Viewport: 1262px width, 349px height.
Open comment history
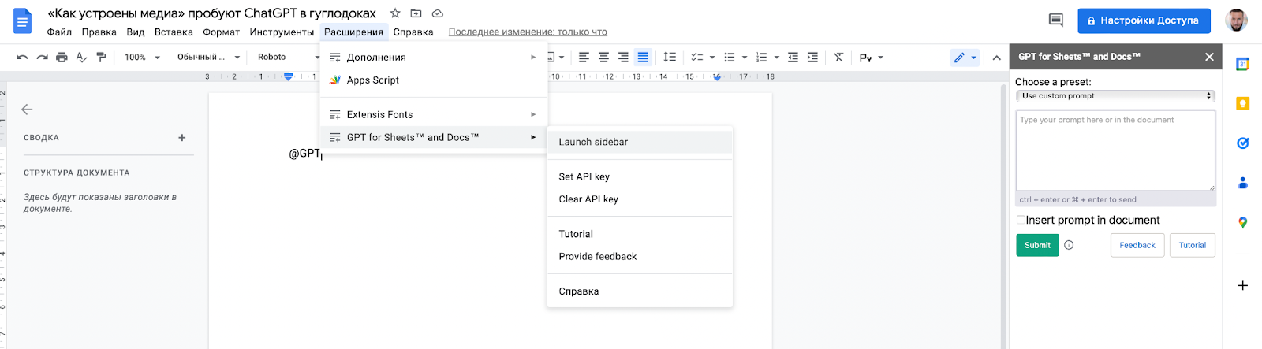1056,20
